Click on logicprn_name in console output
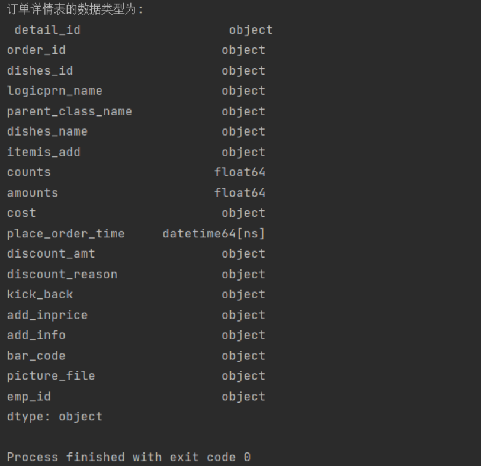The width and height of the screenshot is (481, 466). pyautogui.click(x=54, y=91)
